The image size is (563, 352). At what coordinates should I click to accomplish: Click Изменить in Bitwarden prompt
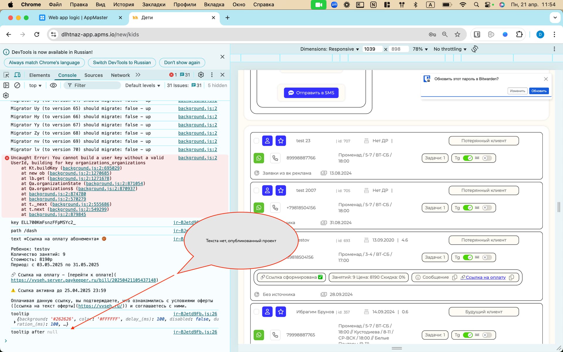coord(517,91)
